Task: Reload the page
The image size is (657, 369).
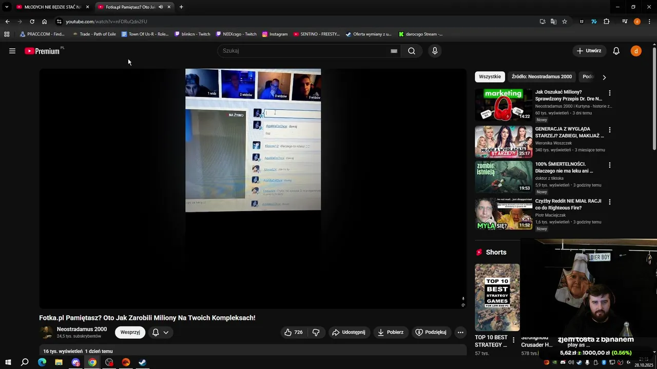Action: pyautogui.click(x=32, y=22)
